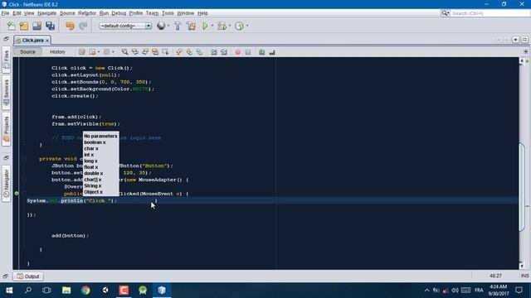This screenshot has height=298, width=531.
Task: Open the Navigate menu
Action: click(46, 13)
